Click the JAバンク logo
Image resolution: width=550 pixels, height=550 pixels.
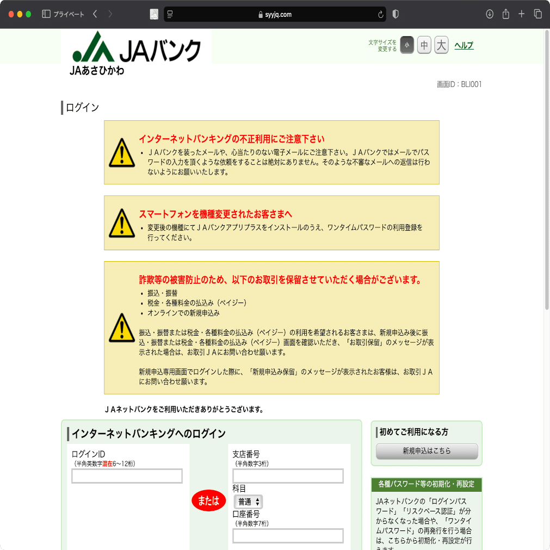(x=137, y=48)
